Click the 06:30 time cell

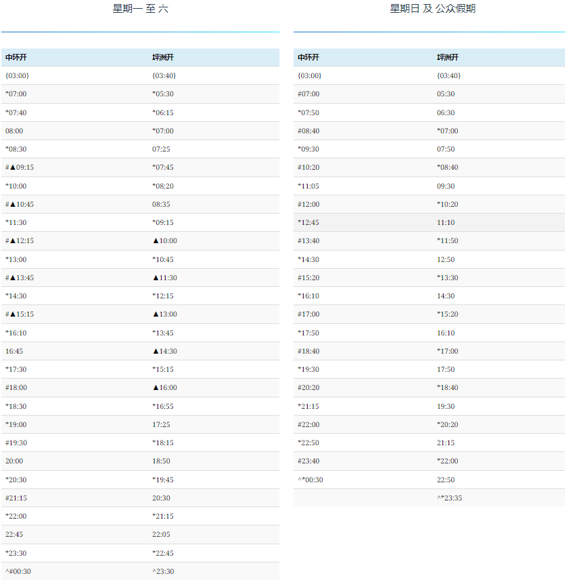pos(446,112)
